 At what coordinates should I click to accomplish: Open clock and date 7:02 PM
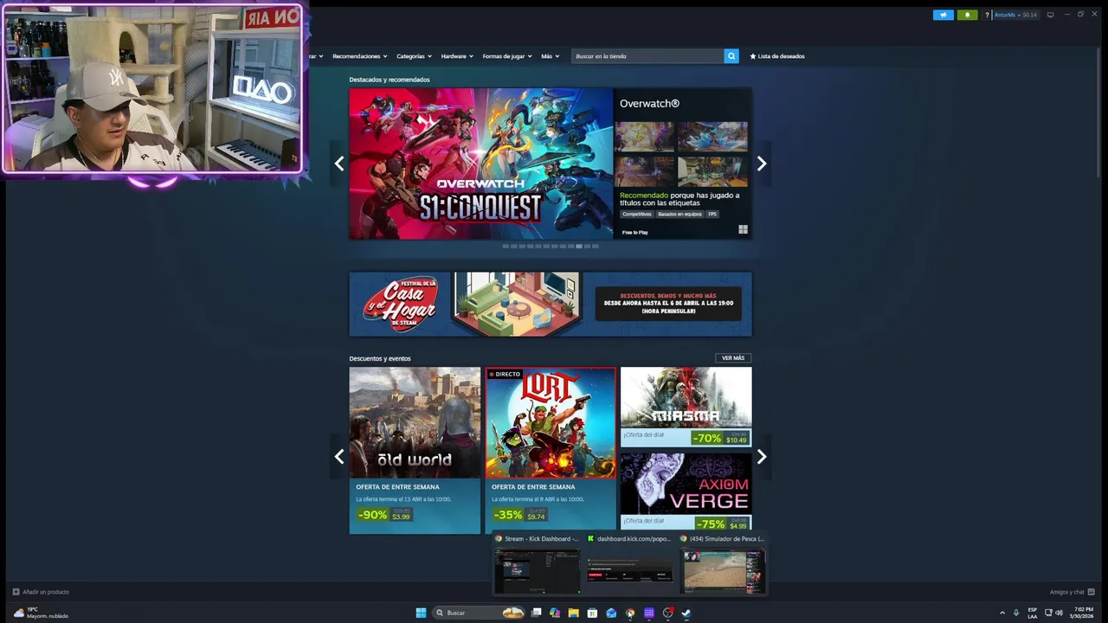(1082, 613)
